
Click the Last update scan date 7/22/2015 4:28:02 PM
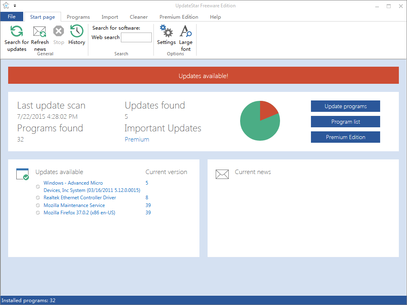[47, 116]
